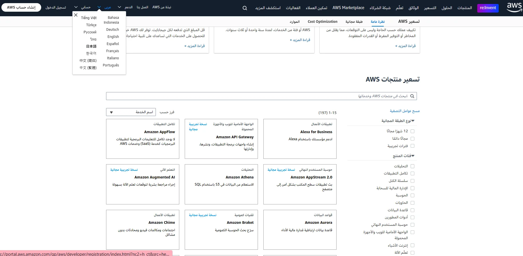Open the Amazon AppFlow product card
The image size is (523, 256).
143,139
